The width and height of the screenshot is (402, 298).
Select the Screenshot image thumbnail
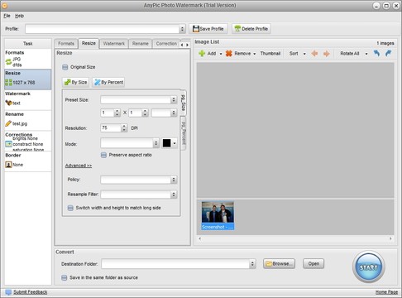(x=218, y=216)
